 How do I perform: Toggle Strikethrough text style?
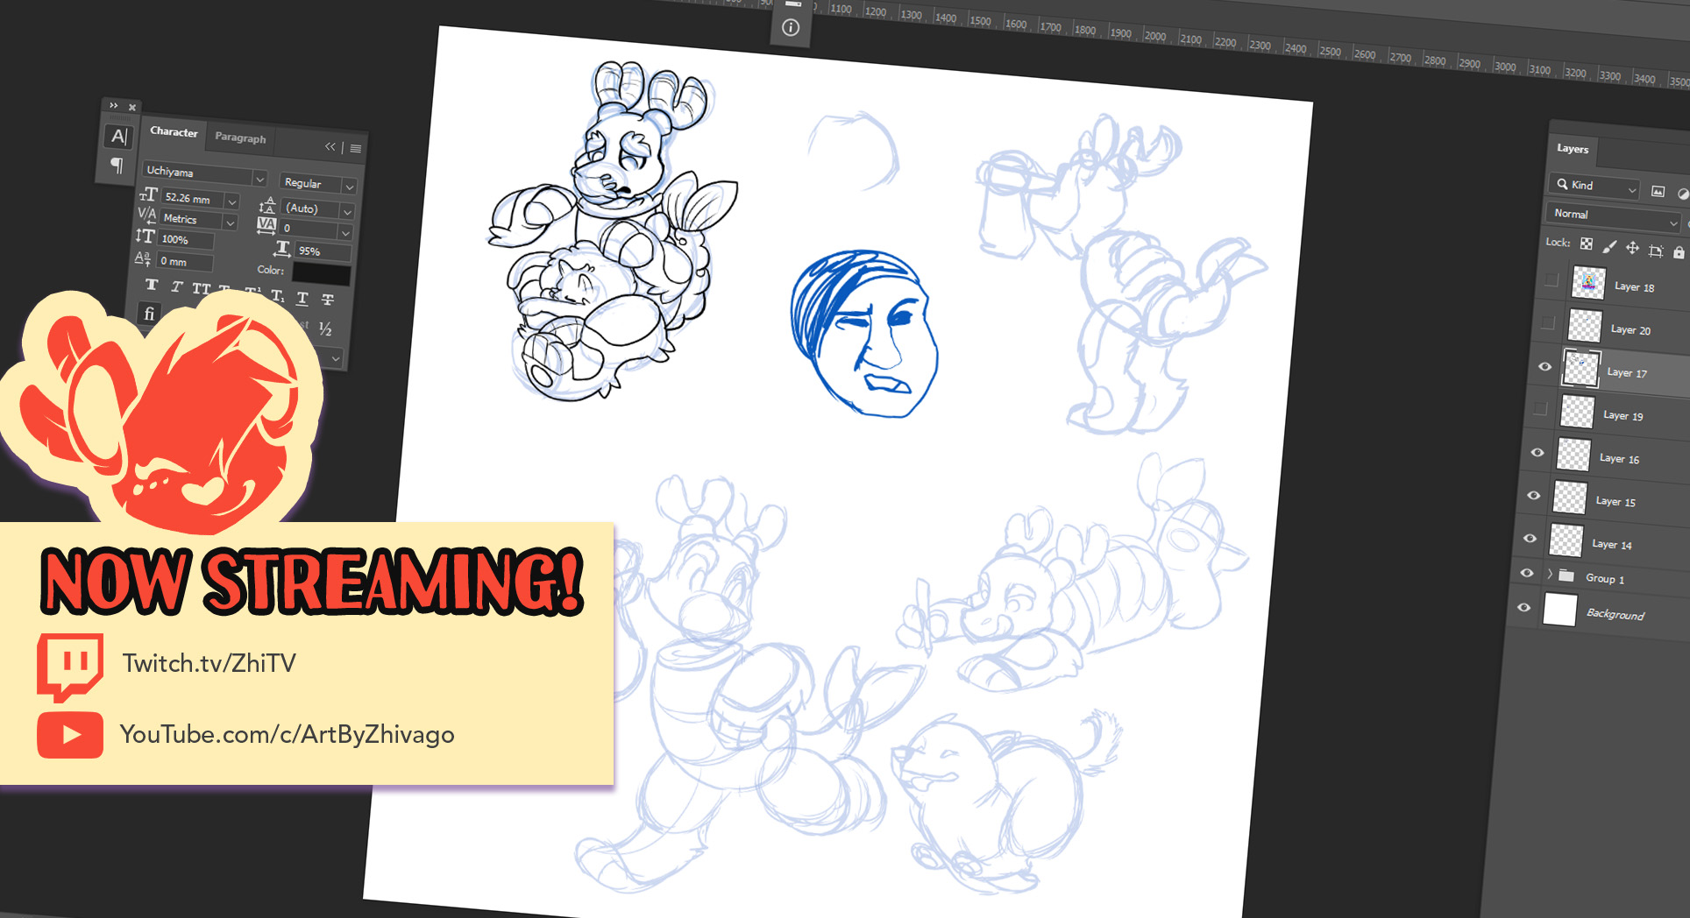[328, 300]
